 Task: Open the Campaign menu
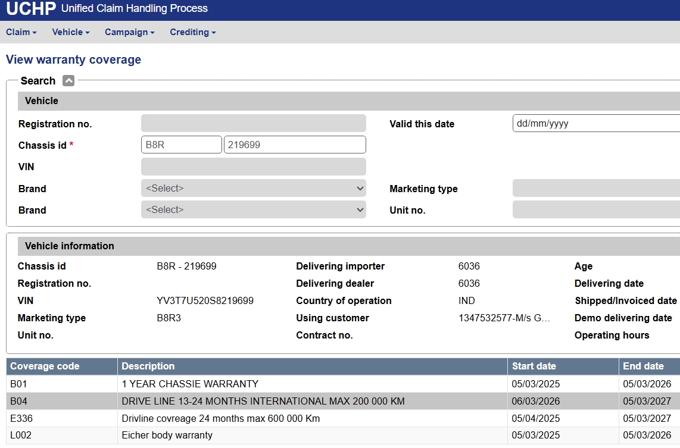pos(130,32)
